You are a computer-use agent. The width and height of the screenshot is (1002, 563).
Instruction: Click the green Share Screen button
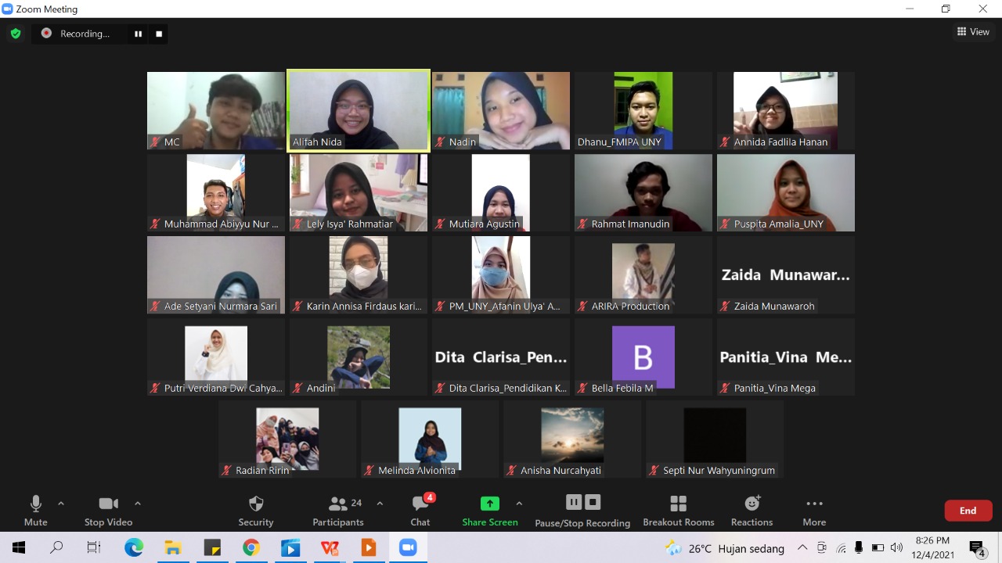pyautogui.click(x=490, y=511)
